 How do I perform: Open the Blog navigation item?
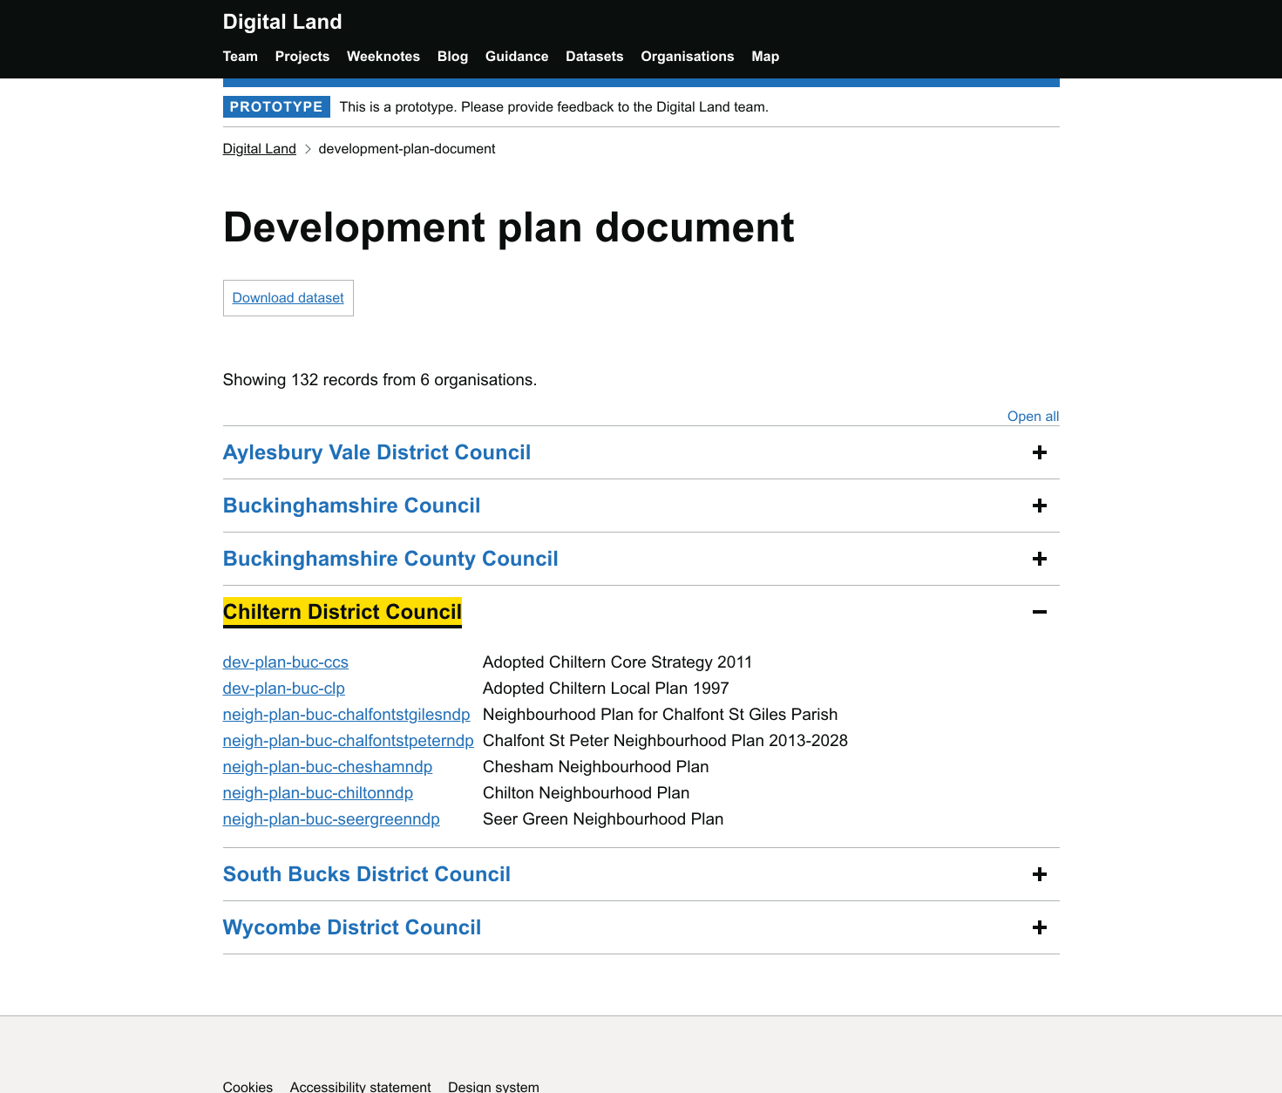click(452, 57)
